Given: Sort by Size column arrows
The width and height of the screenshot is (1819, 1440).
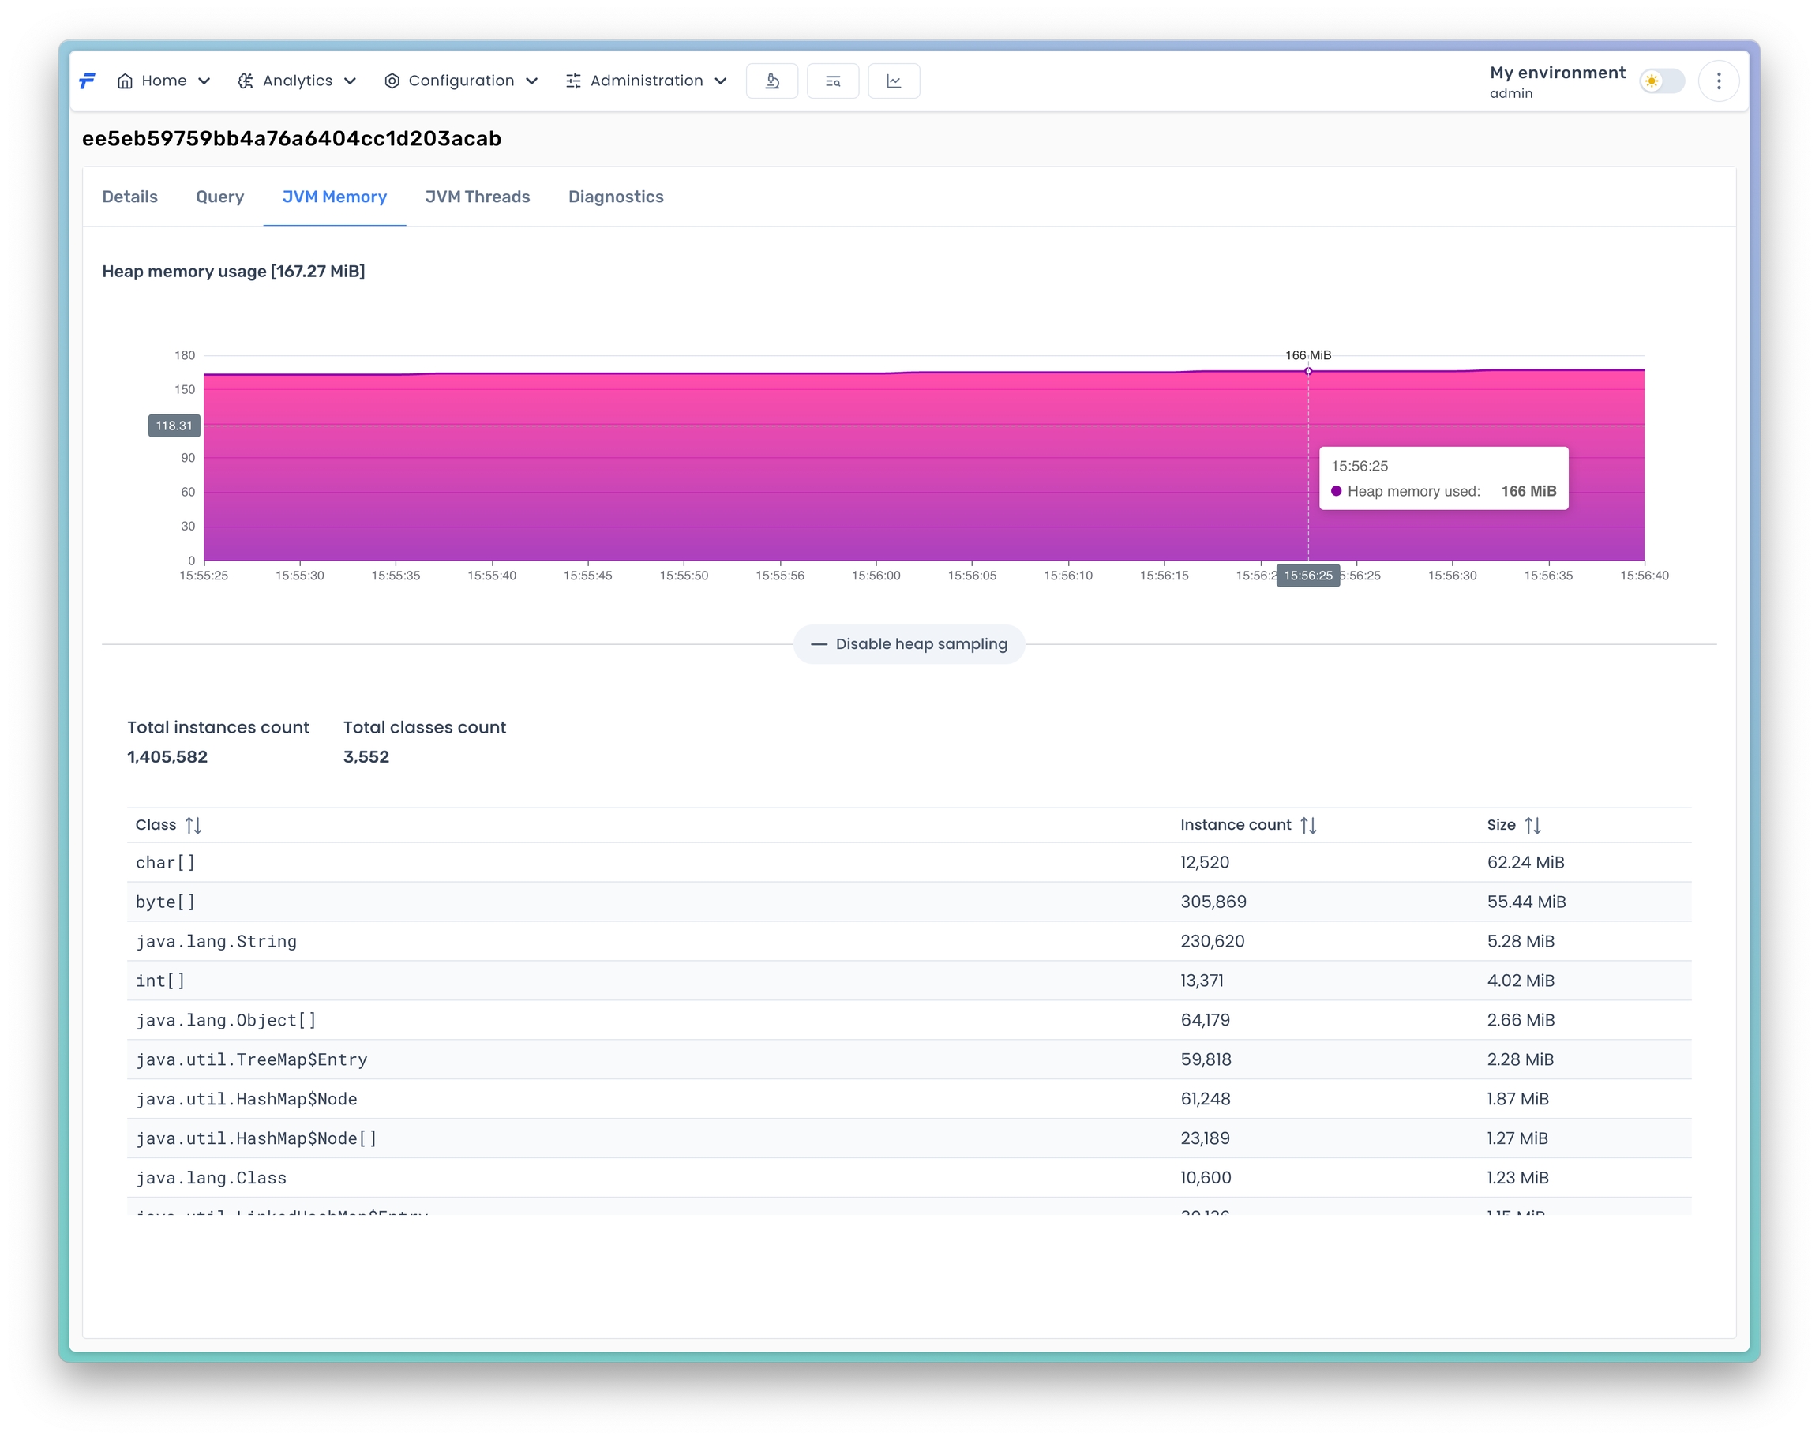Looking at the screenshot, I should 1532,824.
